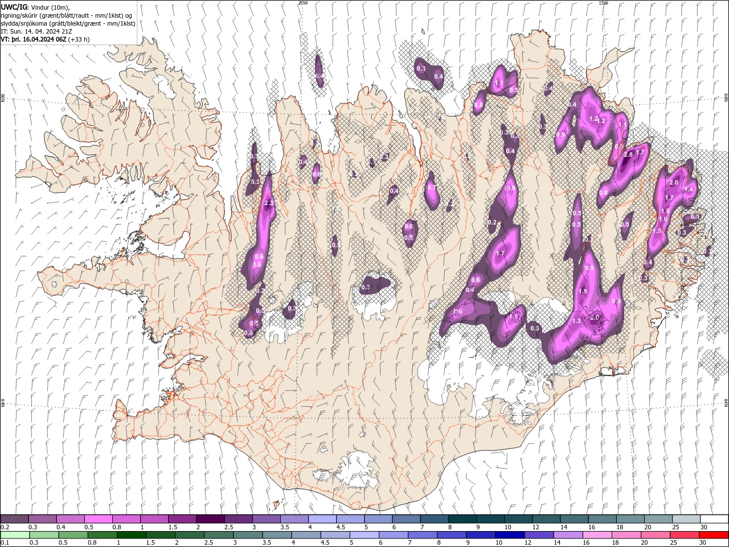Select the pure red 30 lower legend swatch
This screenshot has width=729, height=547.
click(x=714, y=535)
